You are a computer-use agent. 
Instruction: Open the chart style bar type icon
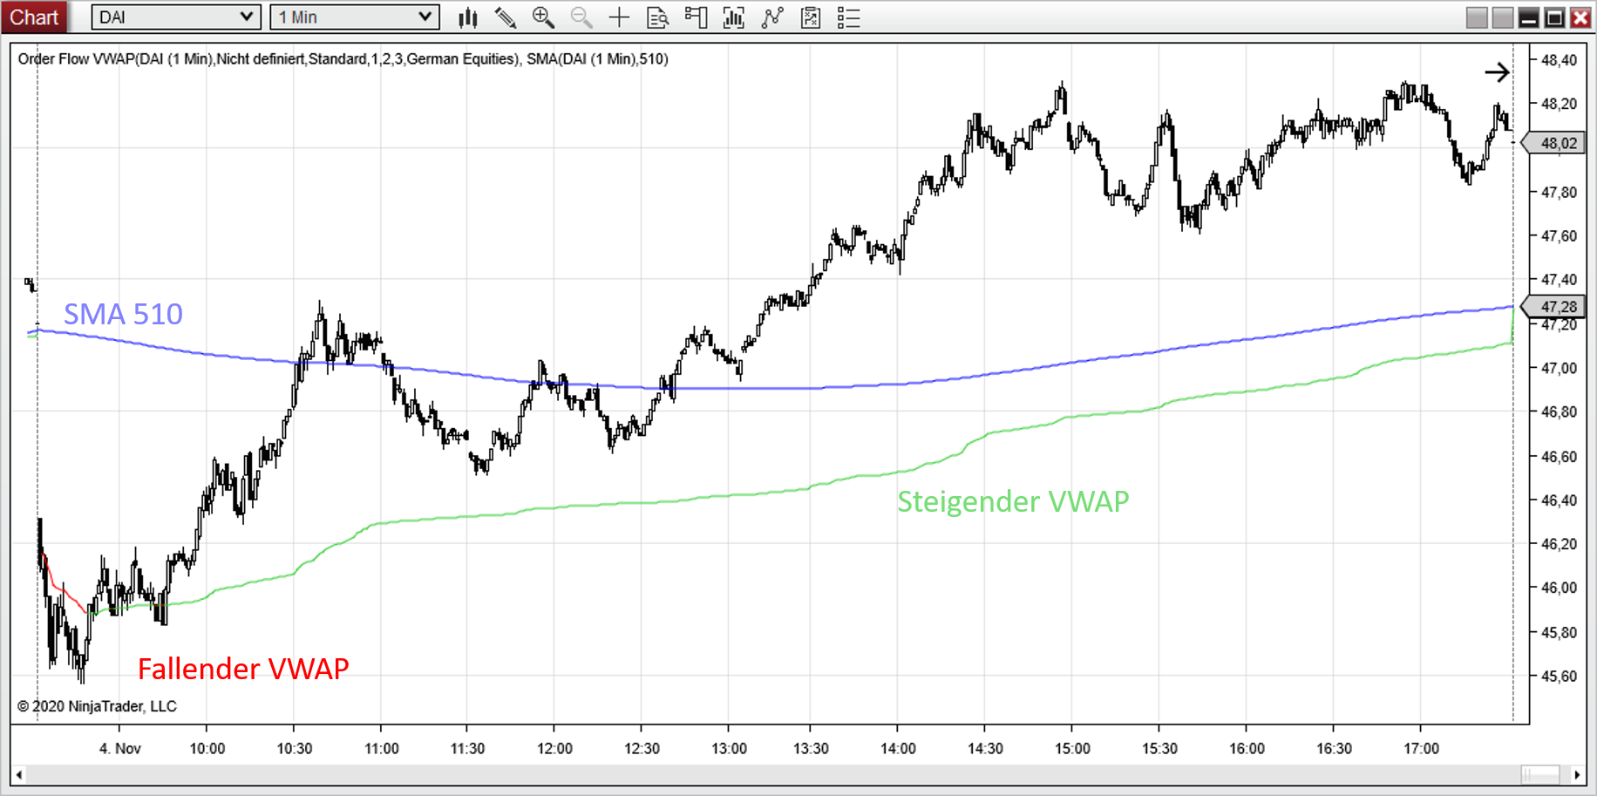(468, 17)
